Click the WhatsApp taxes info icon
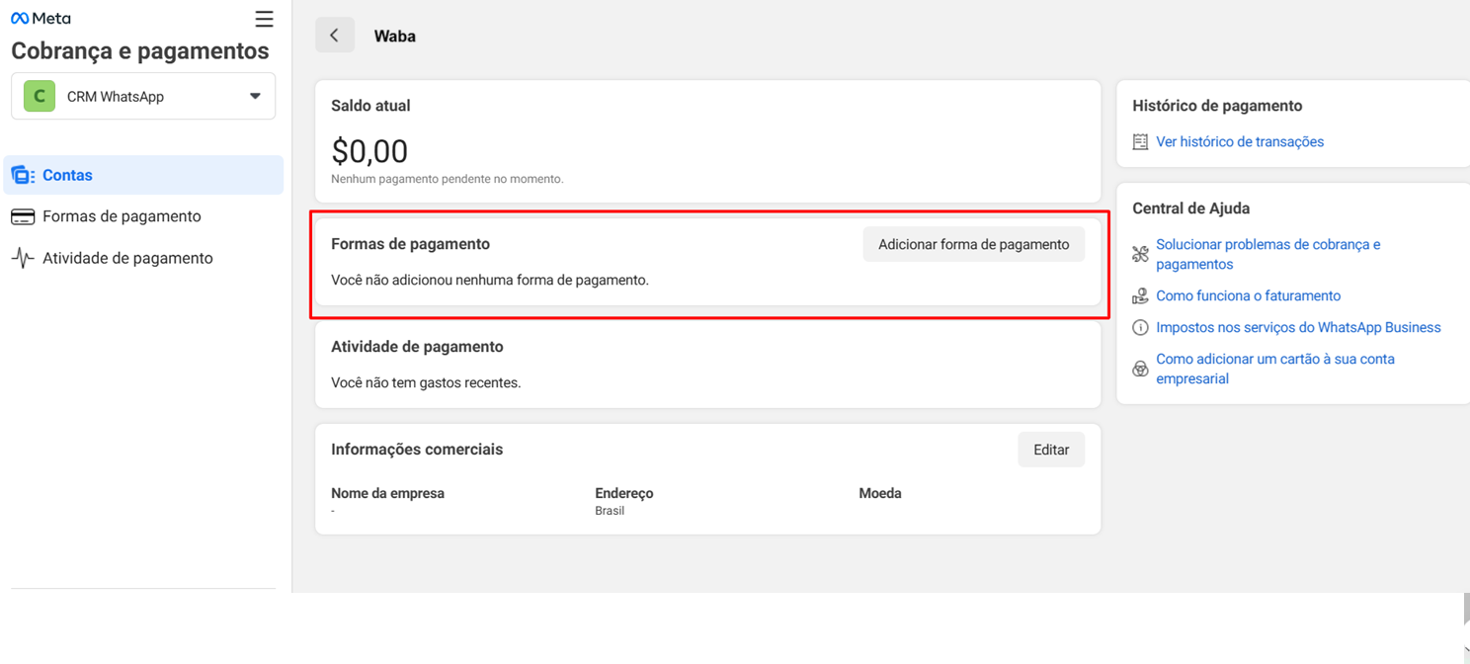This screenshot has height=664, width=1470. 1140,327
